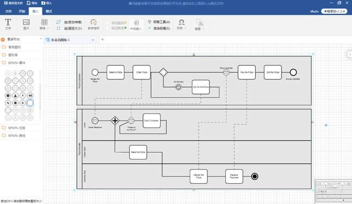This screenshot has height=204, width=352.
Task: Click the round orange-arrow icon in the ribbon
Action: click(94, 24)
